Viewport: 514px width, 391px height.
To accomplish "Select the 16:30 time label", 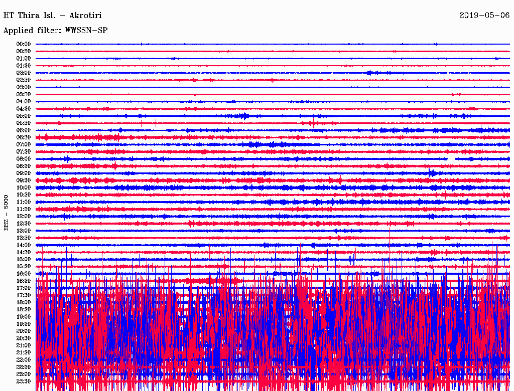I will pyautogui.click(x=24, y=281).
